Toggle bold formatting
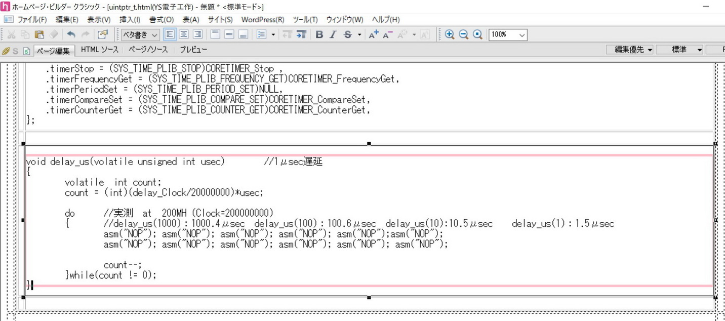Screen dimensions: 725x321 point(319,34)
